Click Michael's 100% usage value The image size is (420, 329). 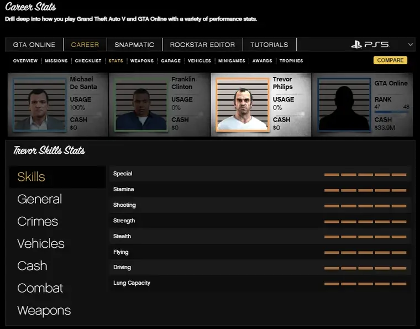click(x=77, y=108)
